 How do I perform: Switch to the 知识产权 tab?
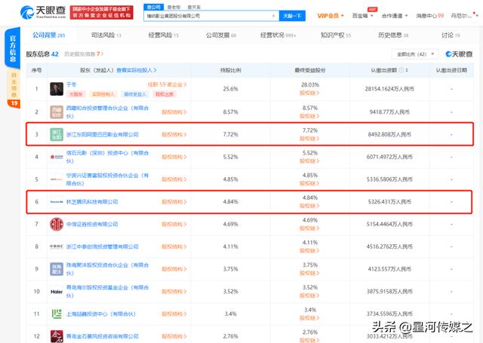click(336, 35)
